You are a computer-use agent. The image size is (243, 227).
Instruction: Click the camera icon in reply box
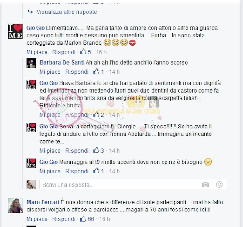205,185
